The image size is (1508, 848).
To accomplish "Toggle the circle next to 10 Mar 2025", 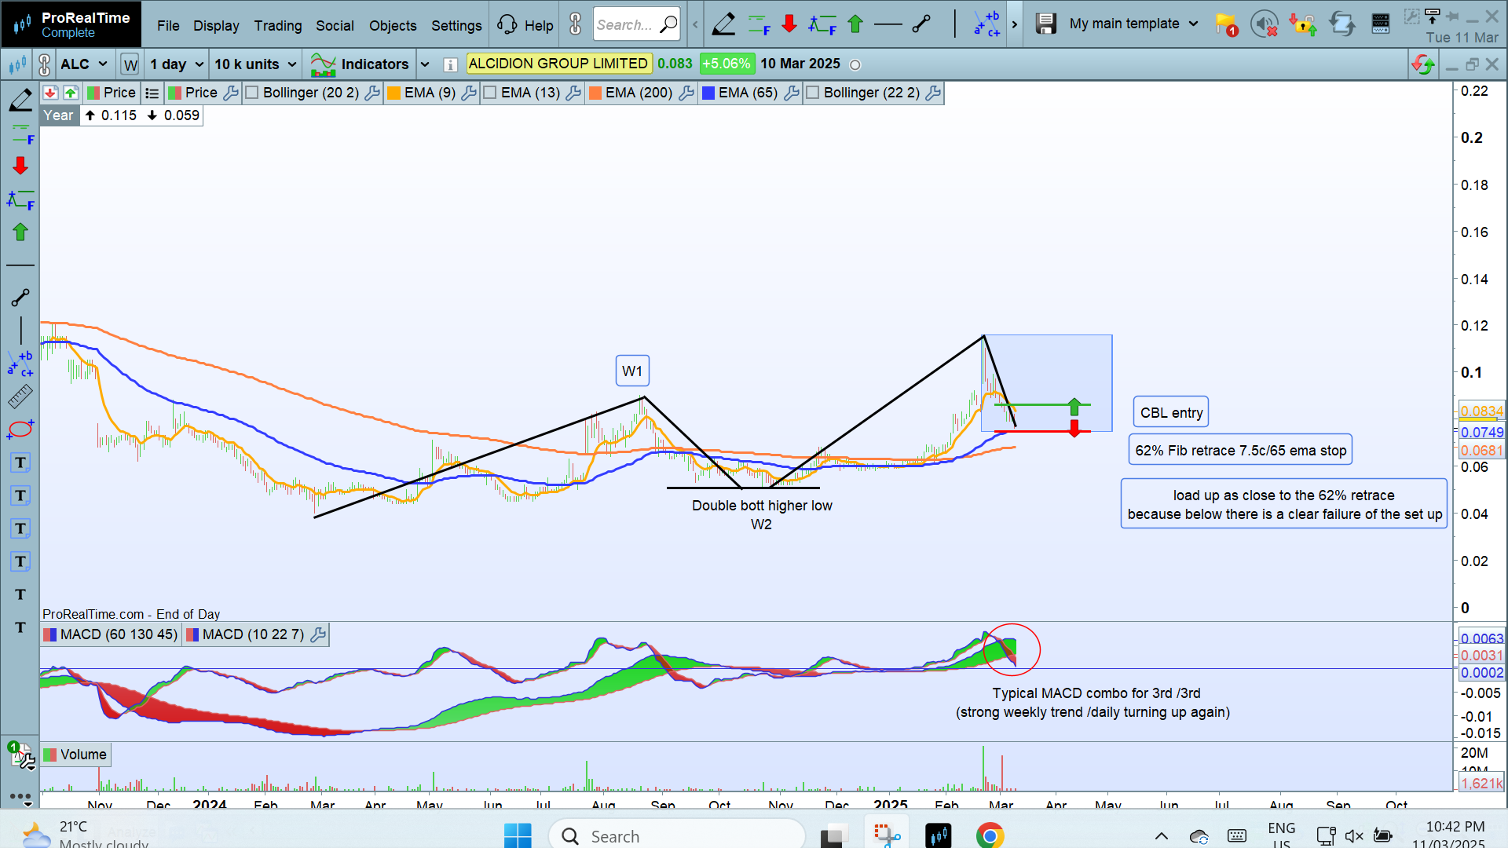I will 855,65.
